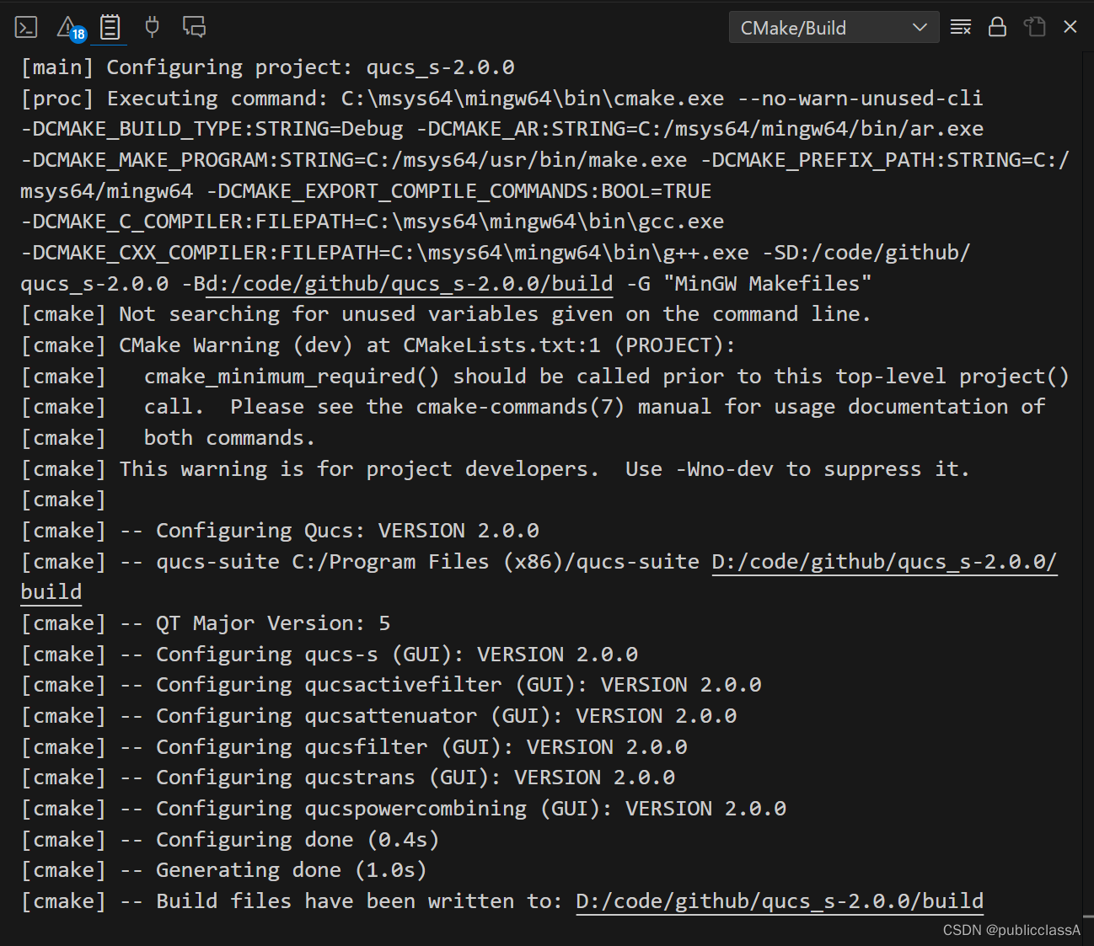Toggle the output auto-scroll lock
Viewport: 1094px width, 946px height.
pos(997,27)
